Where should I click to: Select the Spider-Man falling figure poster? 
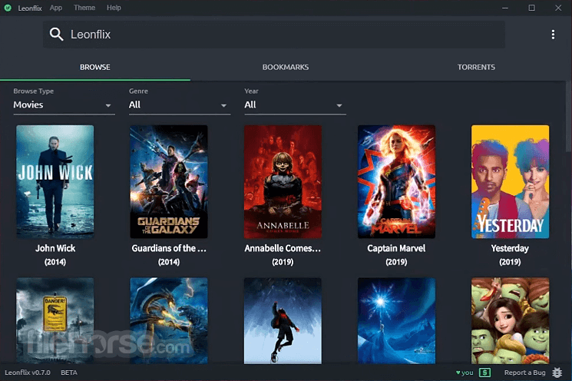tap(283, 320)
